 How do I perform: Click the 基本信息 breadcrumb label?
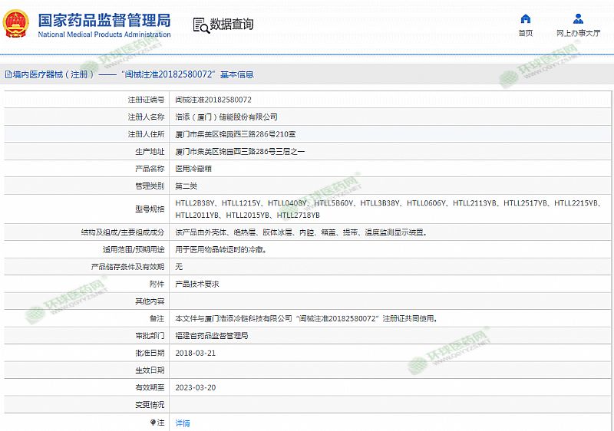(236, 75)
